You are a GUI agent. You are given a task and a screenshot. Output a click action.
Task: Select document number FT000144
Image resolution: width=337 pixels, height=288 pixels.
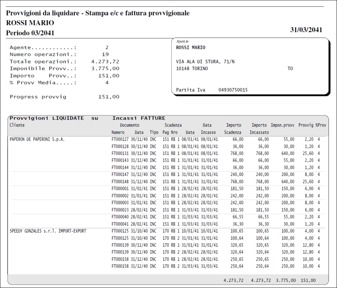click(x=120, y=167)
